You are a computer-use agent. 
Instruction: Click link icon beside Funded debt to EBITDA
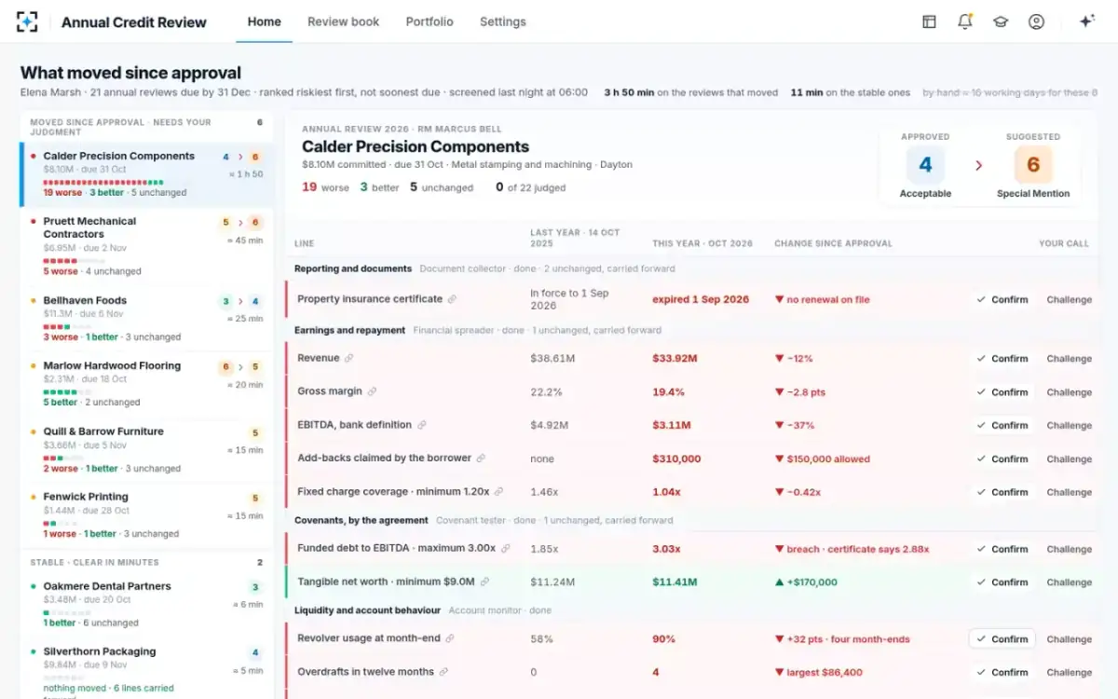tap(506, 549)
